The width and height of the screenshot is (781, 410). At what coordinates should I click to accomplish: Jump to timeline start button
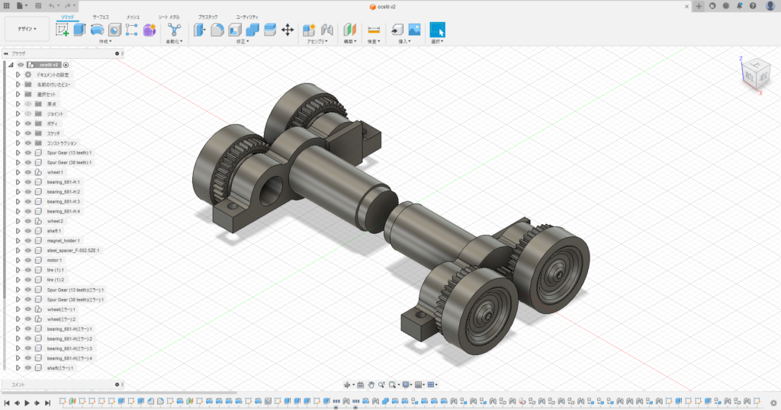pyautogui.click(x=7, y=403)
